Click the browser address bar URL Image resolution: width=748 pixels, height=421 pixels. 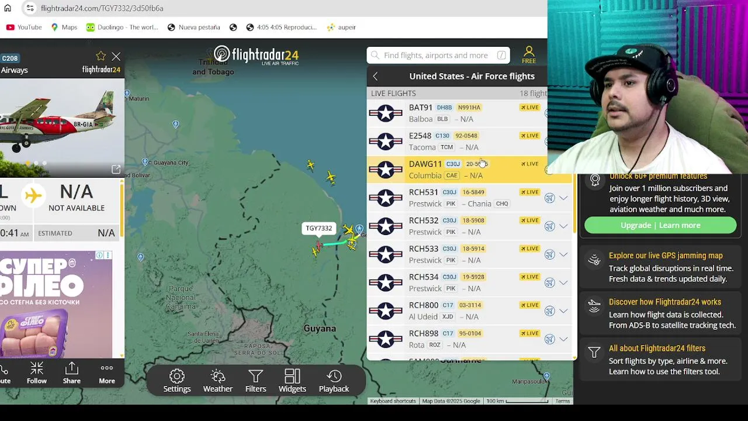pos(102,8)
